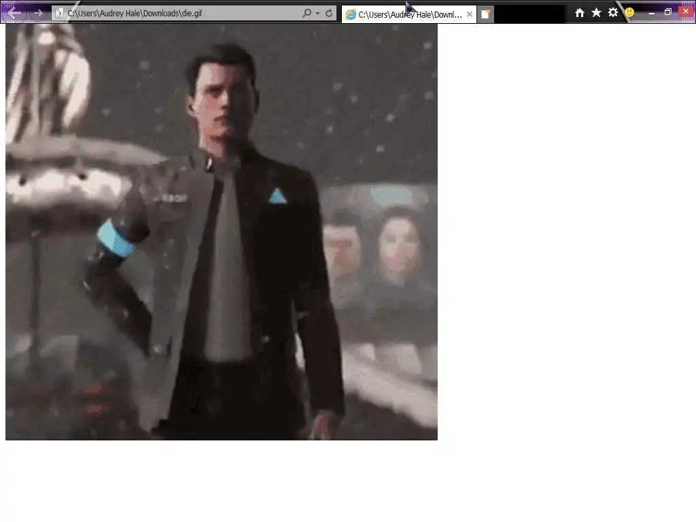
Task: Click the Internet Explorer logo on tab
Action: point(351,15)
